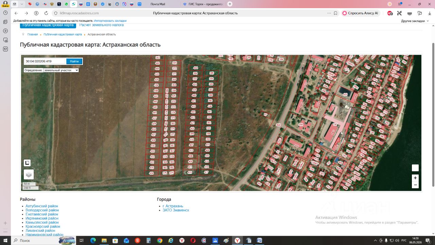Image resolution: width=435 pixels, height=245 pixels.
Task: Click the Найти search button
Action: point(74,61)
